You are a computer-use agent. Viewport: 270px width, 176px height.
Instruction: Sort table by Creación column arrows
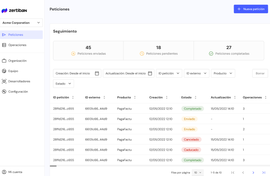(x=167, y=97)
